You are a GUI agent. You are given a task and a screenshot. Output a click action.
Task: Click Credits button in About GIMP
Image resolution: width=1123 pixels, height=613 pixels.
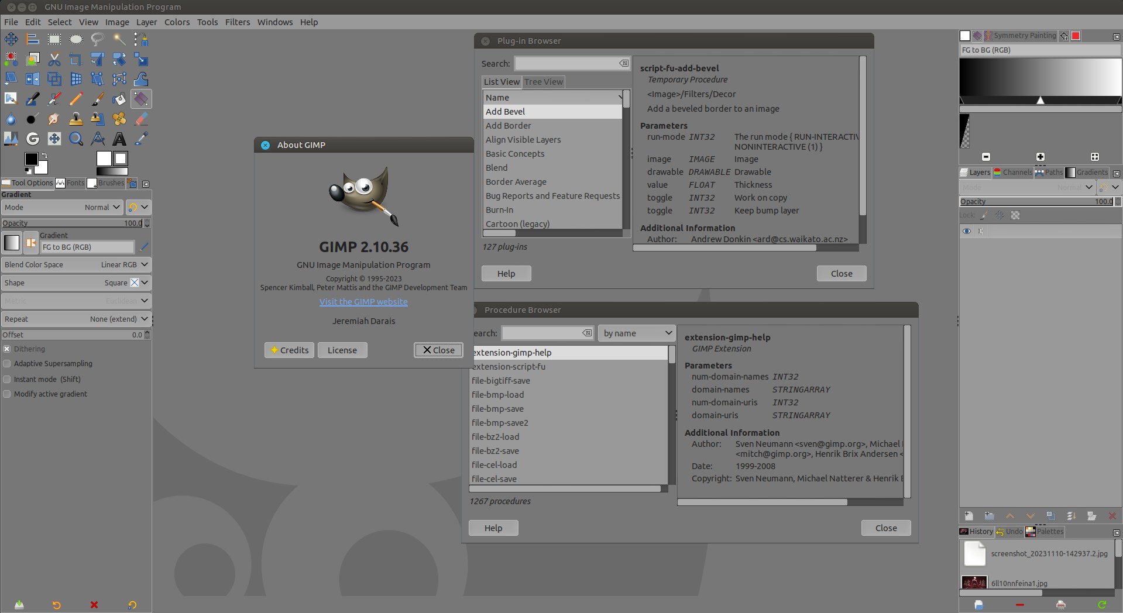(289, 350)
